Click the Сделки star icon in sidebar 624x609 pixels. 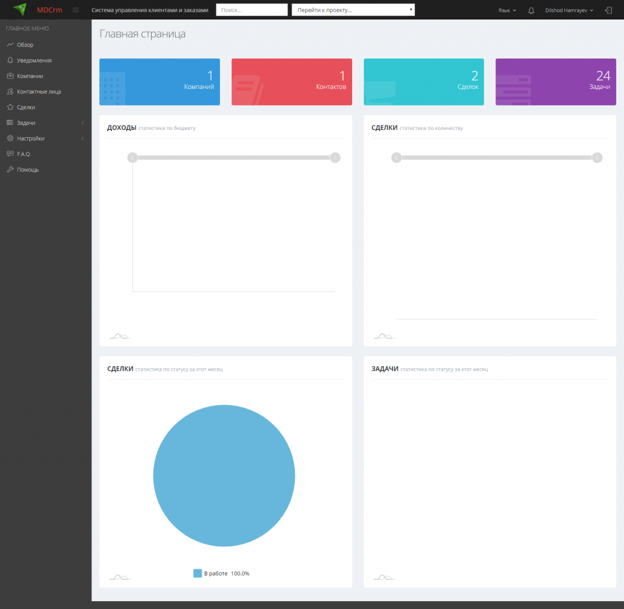[x=10, y=107]
